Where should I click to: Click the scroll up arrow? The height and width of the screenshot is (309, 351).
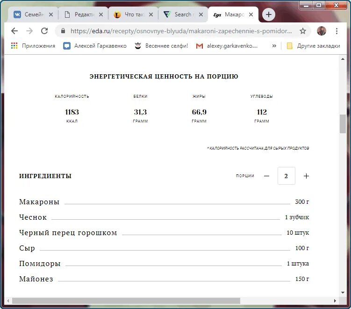tap(343, 59)
